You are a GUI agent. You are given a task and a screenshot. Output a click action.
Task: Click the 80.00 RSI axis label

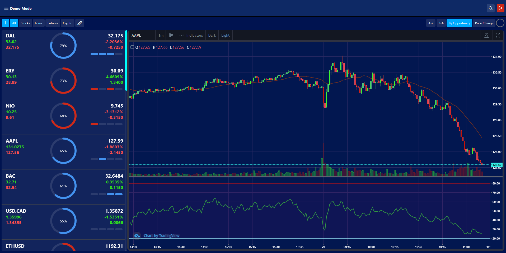(x=496, y=183)
